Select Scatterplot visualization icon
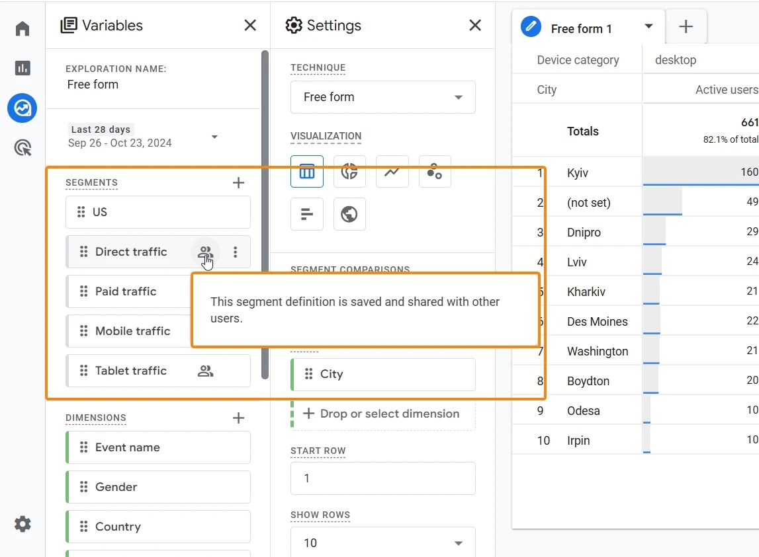Viewport: 759px width, 557px height. (x=435, y=171)
